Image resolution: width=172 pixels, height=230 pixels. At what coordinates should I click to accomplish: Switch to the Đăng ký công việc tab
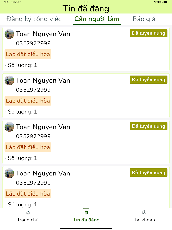pos(34,19)
